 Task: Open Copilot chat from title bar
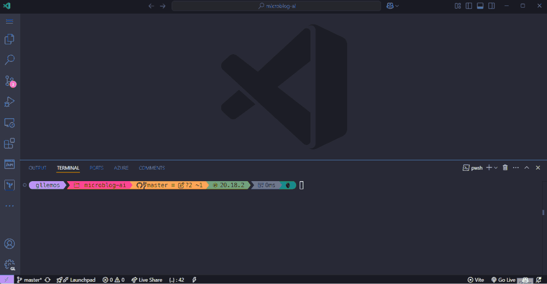pyautogui.click(x=390, y=6)
